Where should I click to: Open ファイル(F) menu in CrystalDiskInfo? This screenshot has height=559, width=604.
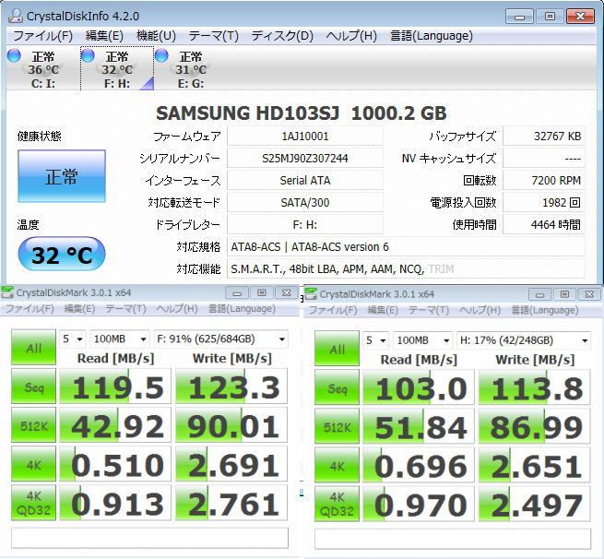42,36
